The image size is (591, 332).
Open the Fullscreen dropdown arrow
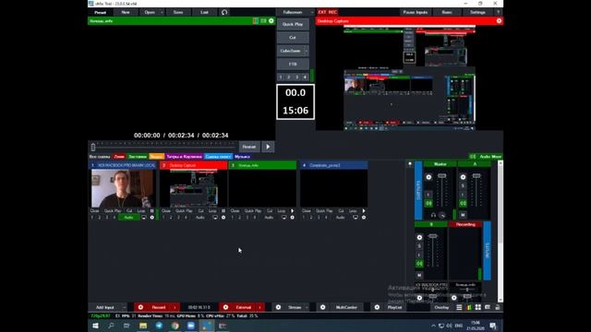pyautogui.click(x=312, y=12)
